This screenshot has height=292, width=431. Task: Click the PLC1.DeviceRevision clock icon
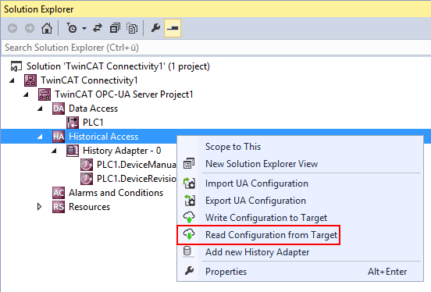[87, 179]
